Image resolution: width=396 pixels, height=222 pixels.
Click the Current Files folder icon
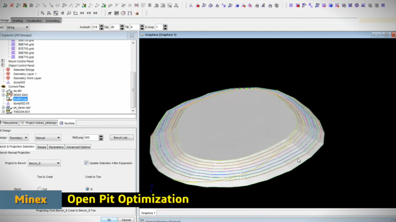[x=3, y=86]
